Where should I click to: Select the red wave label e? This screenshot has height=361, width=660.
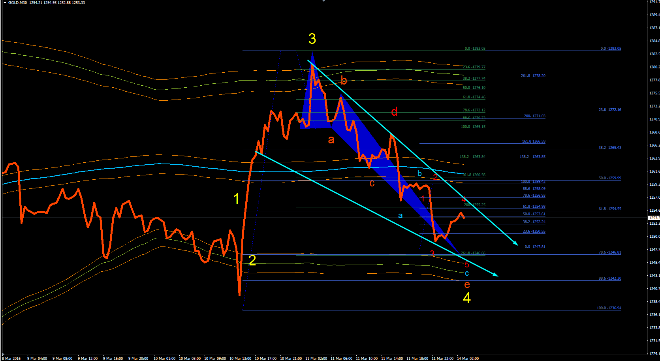point(467,284)
